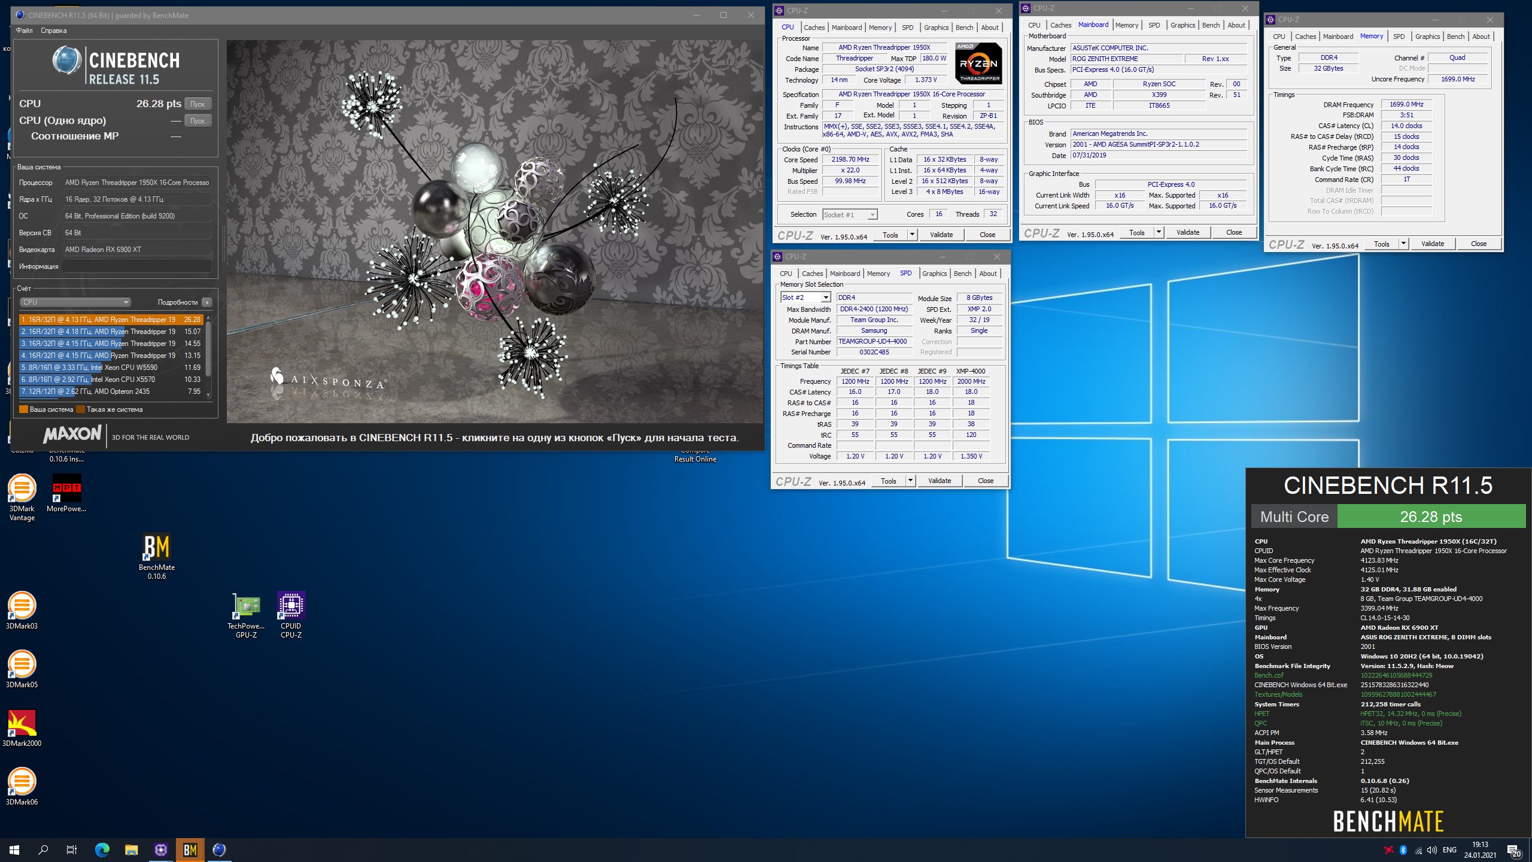Switch to Bench tab in CPU-Z Mainboard window
The image size is (1532, 862).
tap(1211, 25)
